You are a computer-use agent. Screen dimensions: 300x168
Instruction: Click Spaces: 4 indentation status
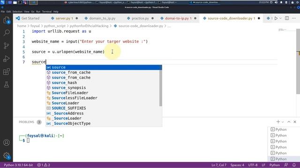(x=237, y=165)
